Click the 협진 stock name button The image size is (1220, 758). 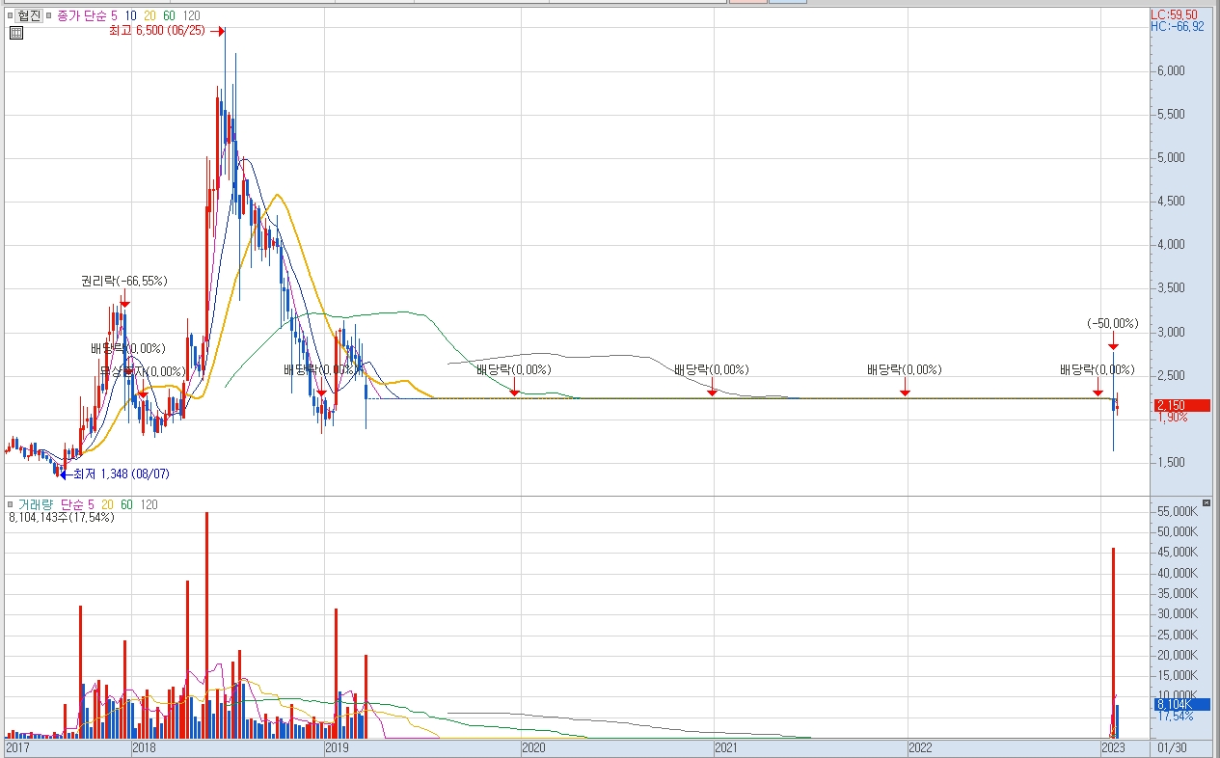point(30,15)
